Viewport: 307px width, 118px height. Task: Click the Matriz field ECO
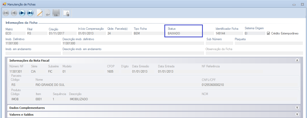[x=15, y=33]
